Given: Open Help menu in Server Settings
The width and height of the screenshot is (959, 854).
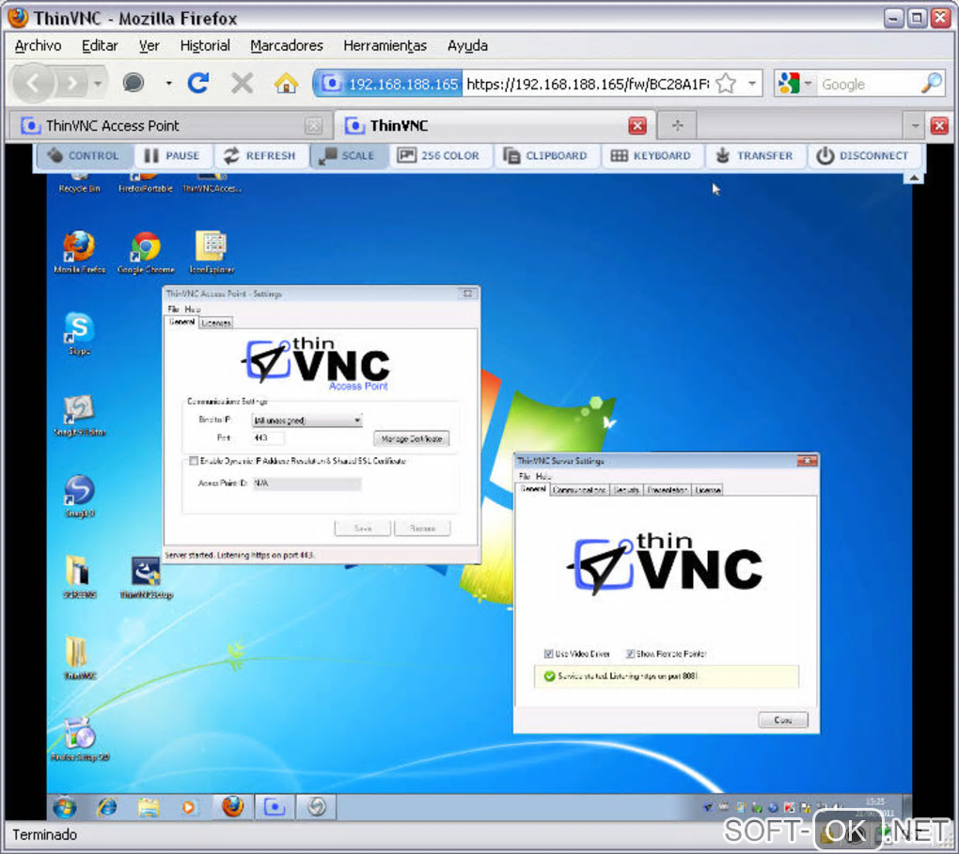Looking at the screenshot, I should [543, 476].
